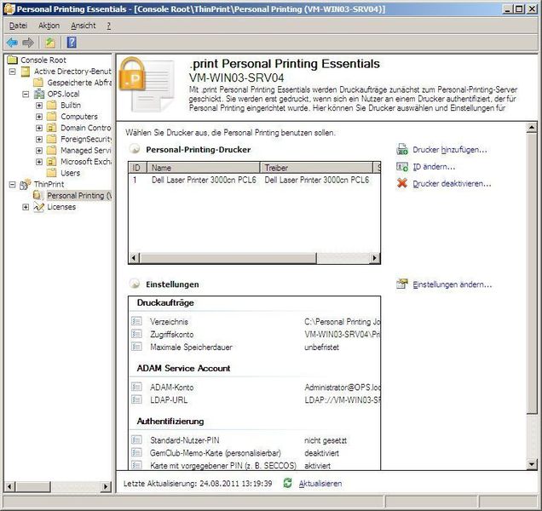
Task: Click the main pane scroll down arrow
Action: [x=532, y=464]
